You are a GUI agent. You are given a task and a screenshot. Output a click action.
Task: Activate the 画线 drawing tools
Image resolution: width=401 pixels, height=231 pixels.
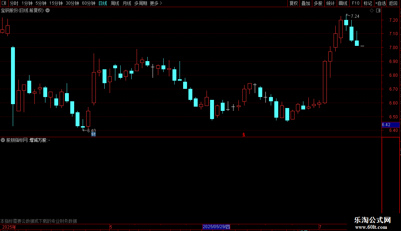click(x=343, y=3)
